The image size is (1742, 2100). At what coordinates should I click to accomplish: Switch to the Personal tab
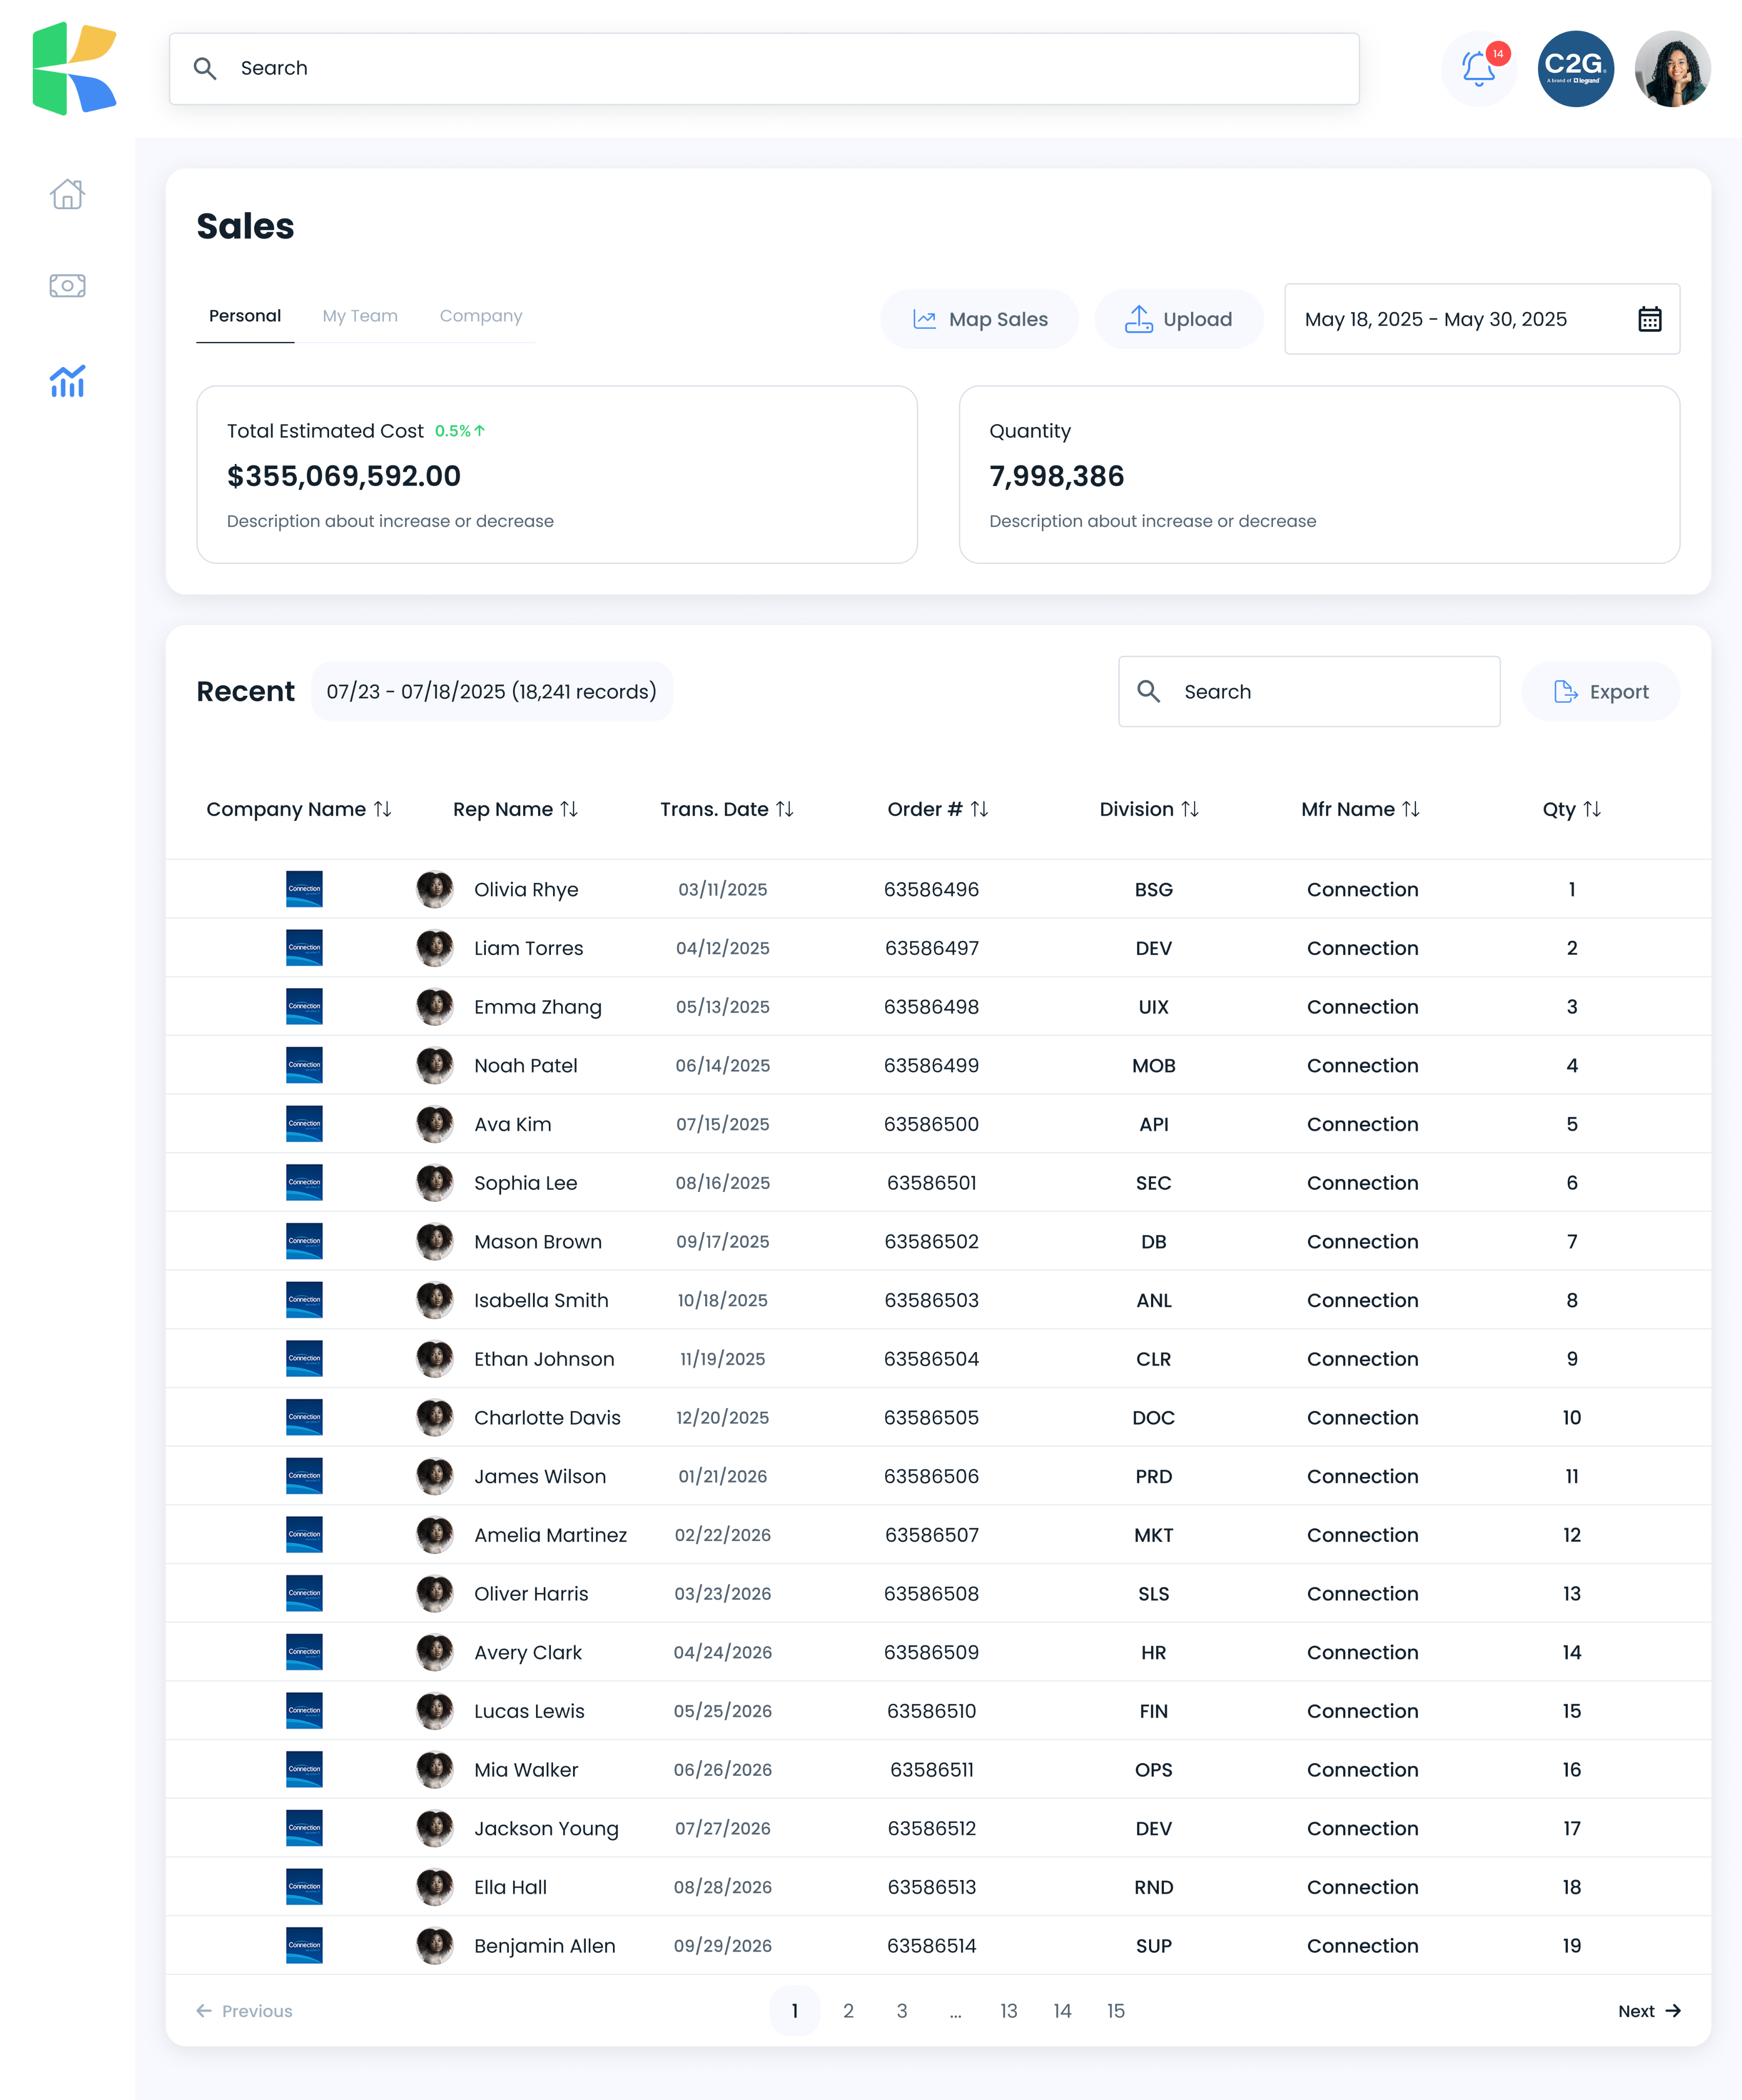click(245, 316)
